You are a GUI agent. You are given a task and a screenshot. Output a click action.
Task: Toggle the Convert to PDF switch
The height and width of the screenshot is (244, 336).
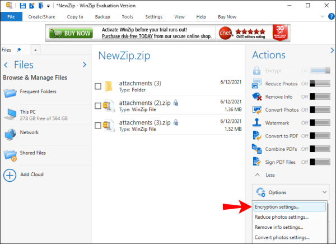coord(320,136)
